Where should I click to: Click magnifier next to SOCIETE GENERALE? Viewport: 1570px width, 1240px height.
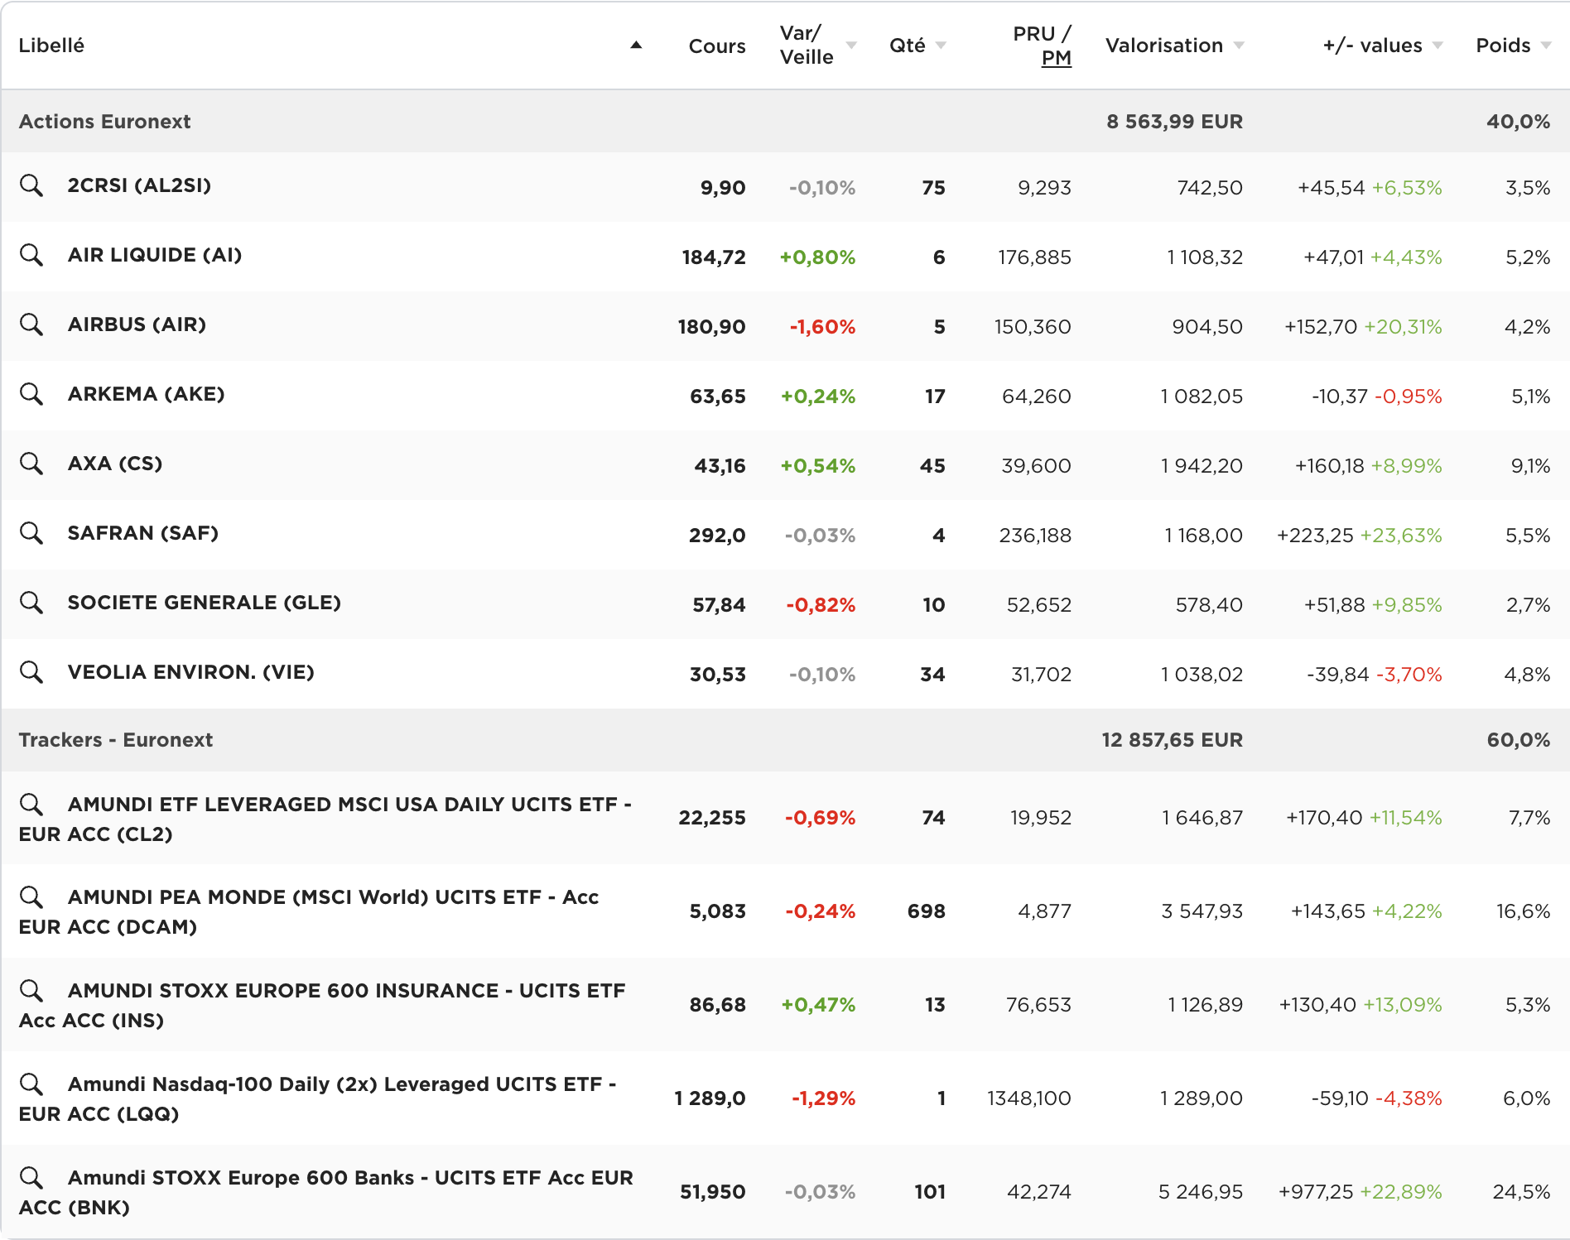click(x=31, y=603)
